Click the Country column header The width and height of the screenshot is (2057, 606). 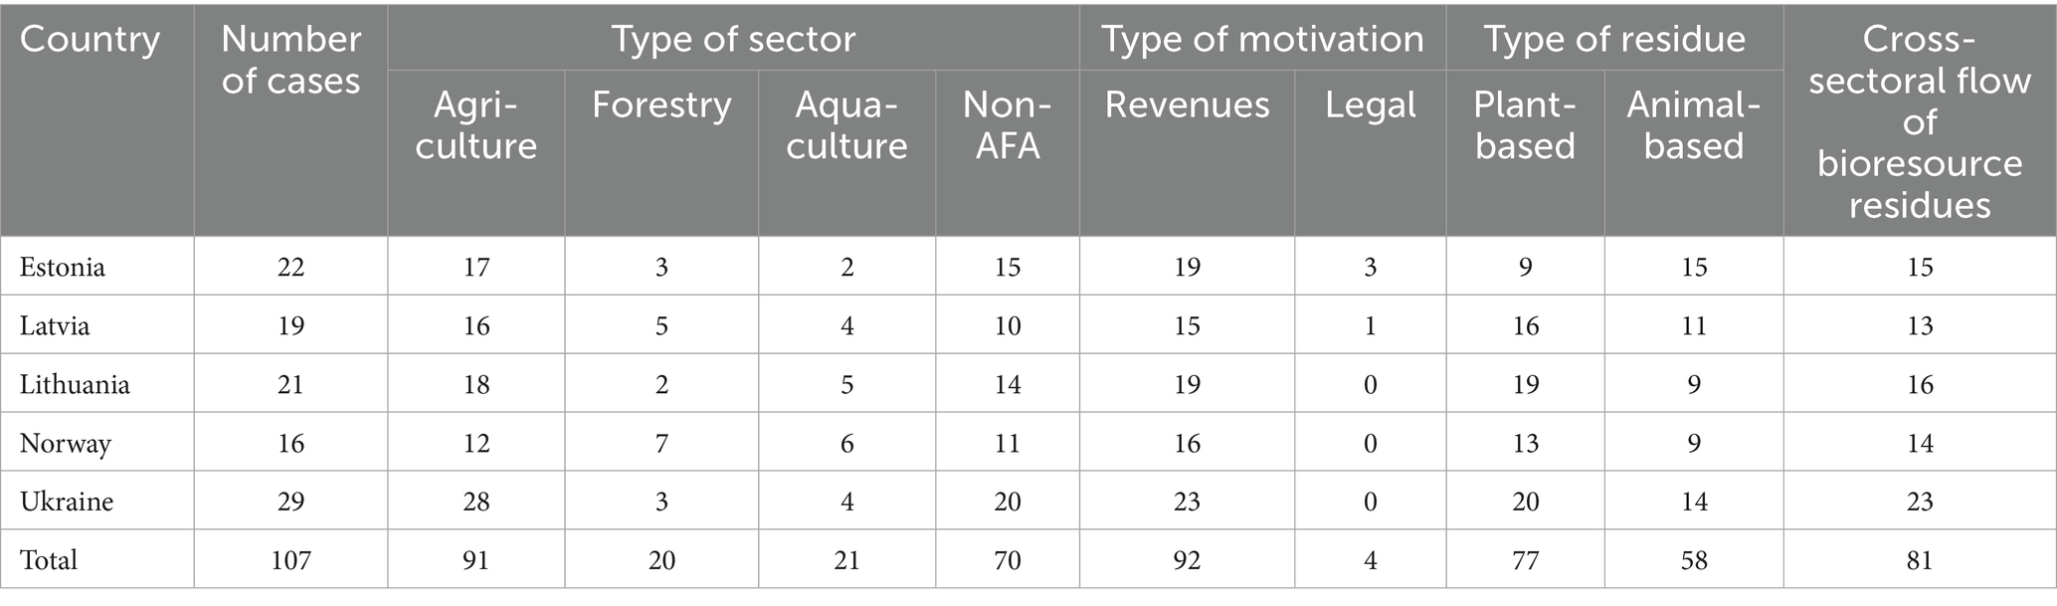tap(90, 40)
